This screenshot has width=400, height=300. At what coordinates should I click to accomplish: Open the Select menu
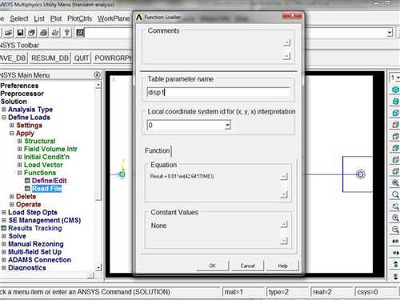coord(19,18)
